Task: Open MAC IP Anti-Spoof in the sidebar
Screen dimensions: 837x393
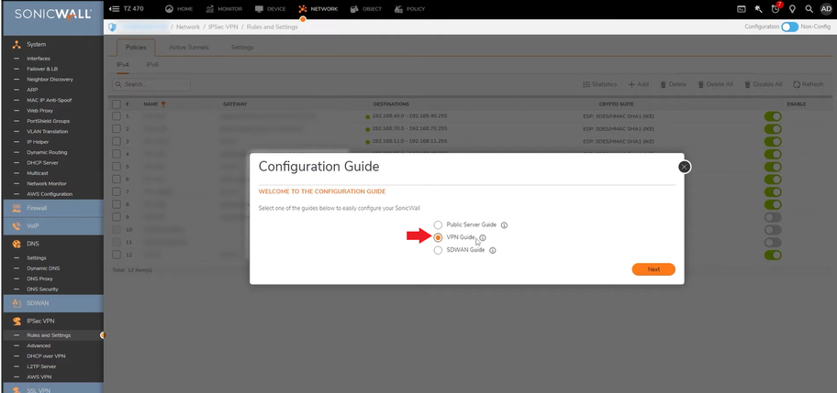Action: click(50, 100)
